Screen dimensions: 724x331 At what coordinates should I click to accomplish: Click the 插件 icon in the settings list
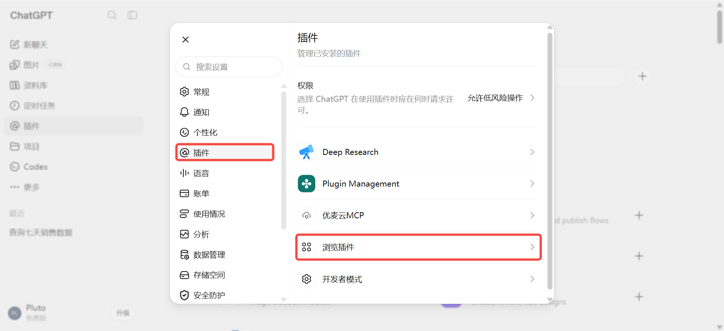point(184,153)
